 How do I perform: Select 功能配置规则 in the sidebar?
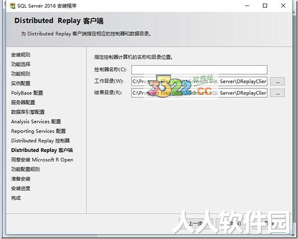coord(25,169)
